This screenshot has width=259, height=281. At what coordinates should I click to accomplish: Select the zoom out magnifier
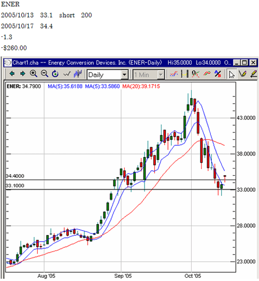pos(44,74)
